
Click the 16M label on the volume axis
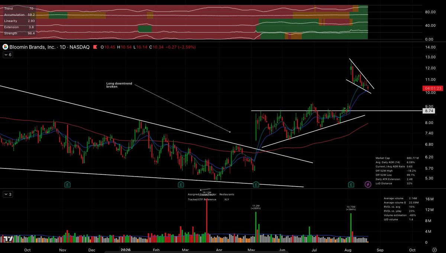pos(429,199)
